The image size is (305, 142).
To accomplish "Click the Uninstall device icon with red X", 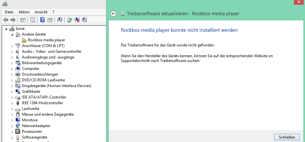I will click(x=77, y=20).
